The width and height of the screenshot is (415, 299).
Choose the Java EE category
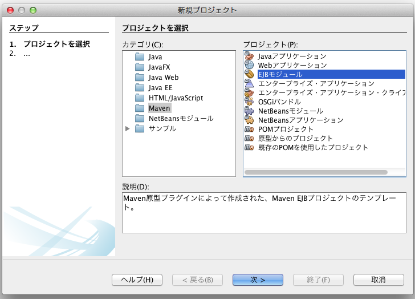coord(160,88)
